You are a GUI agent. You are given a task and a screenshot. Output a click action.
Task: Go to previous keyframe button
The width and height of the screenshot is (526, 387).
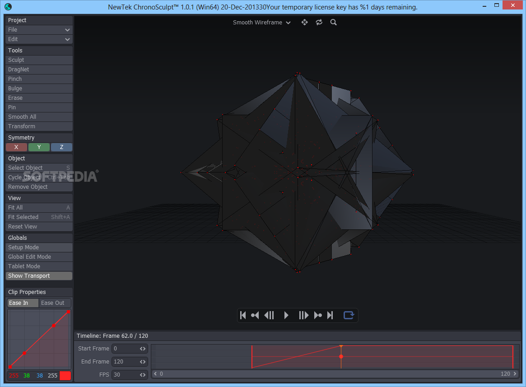click(x=255, y=315)
